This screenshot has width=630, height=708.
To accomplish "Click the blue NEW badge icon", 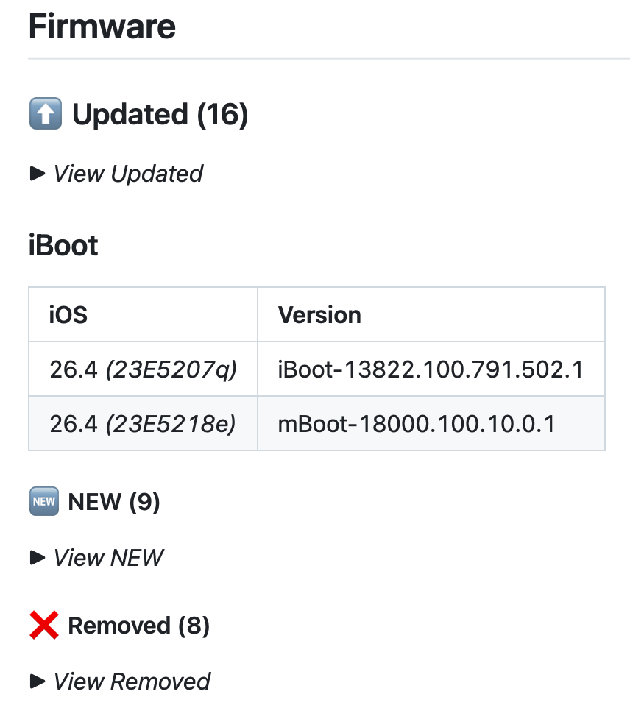I will (x=43, y=502).
